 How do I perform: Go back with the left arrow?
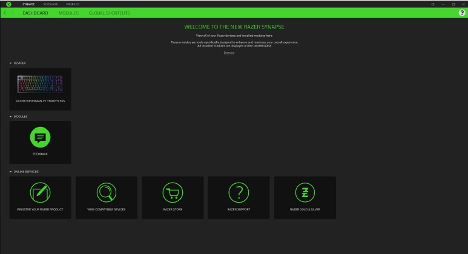click(5, 13)
